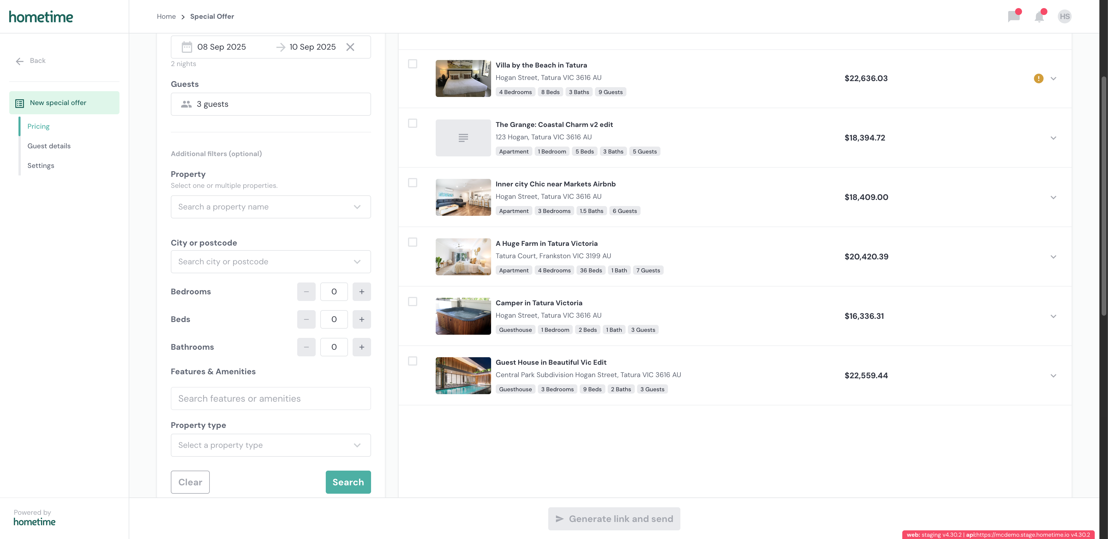Click the hometime logo at top left

pos(41,17)
